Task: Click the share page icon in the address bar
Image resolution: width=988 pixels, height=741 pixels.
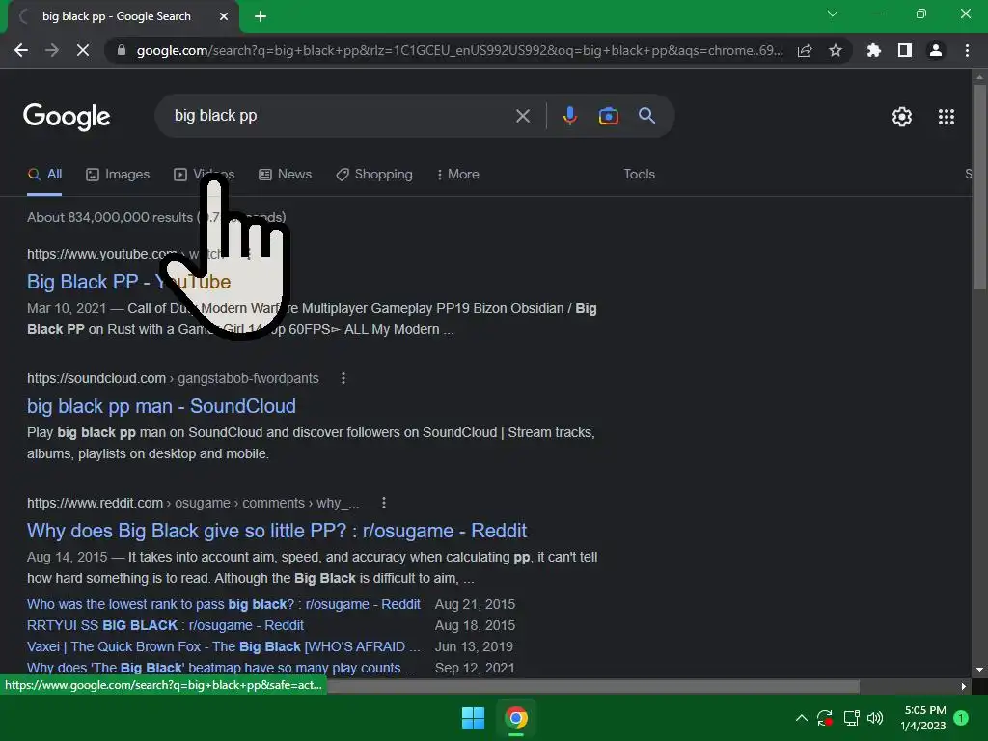Action: pos(805,50)
